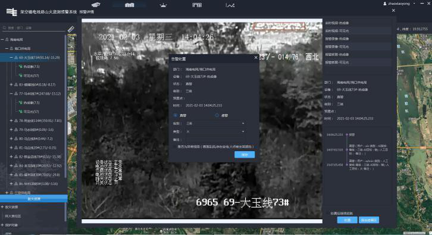Click the remark input field in the dialog
432x235 pixels.
(215, 140)
